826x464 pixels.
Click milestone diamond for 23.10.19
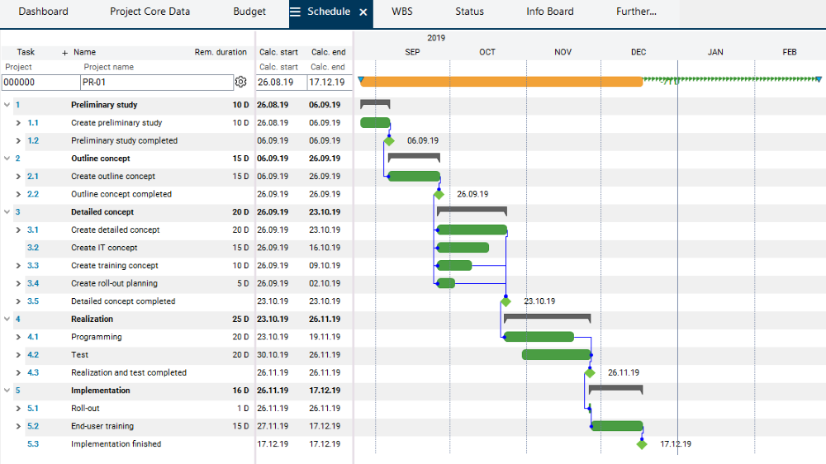506,302
